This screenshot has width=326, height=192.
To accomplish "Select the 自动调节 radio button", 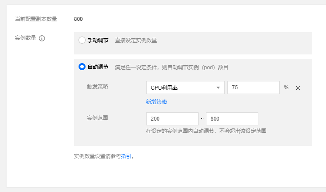I will pyautogui.click(x=82, y=67).
